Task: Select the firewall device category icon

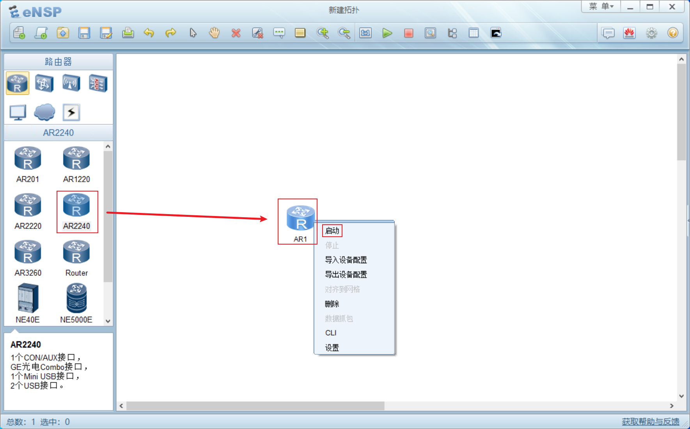Action: (98, 83)
